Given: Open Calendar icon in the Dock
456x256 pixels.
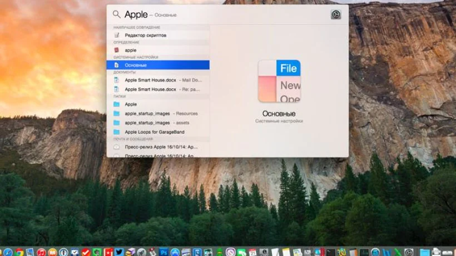Looking at the screenshot, I should (252, 252).
